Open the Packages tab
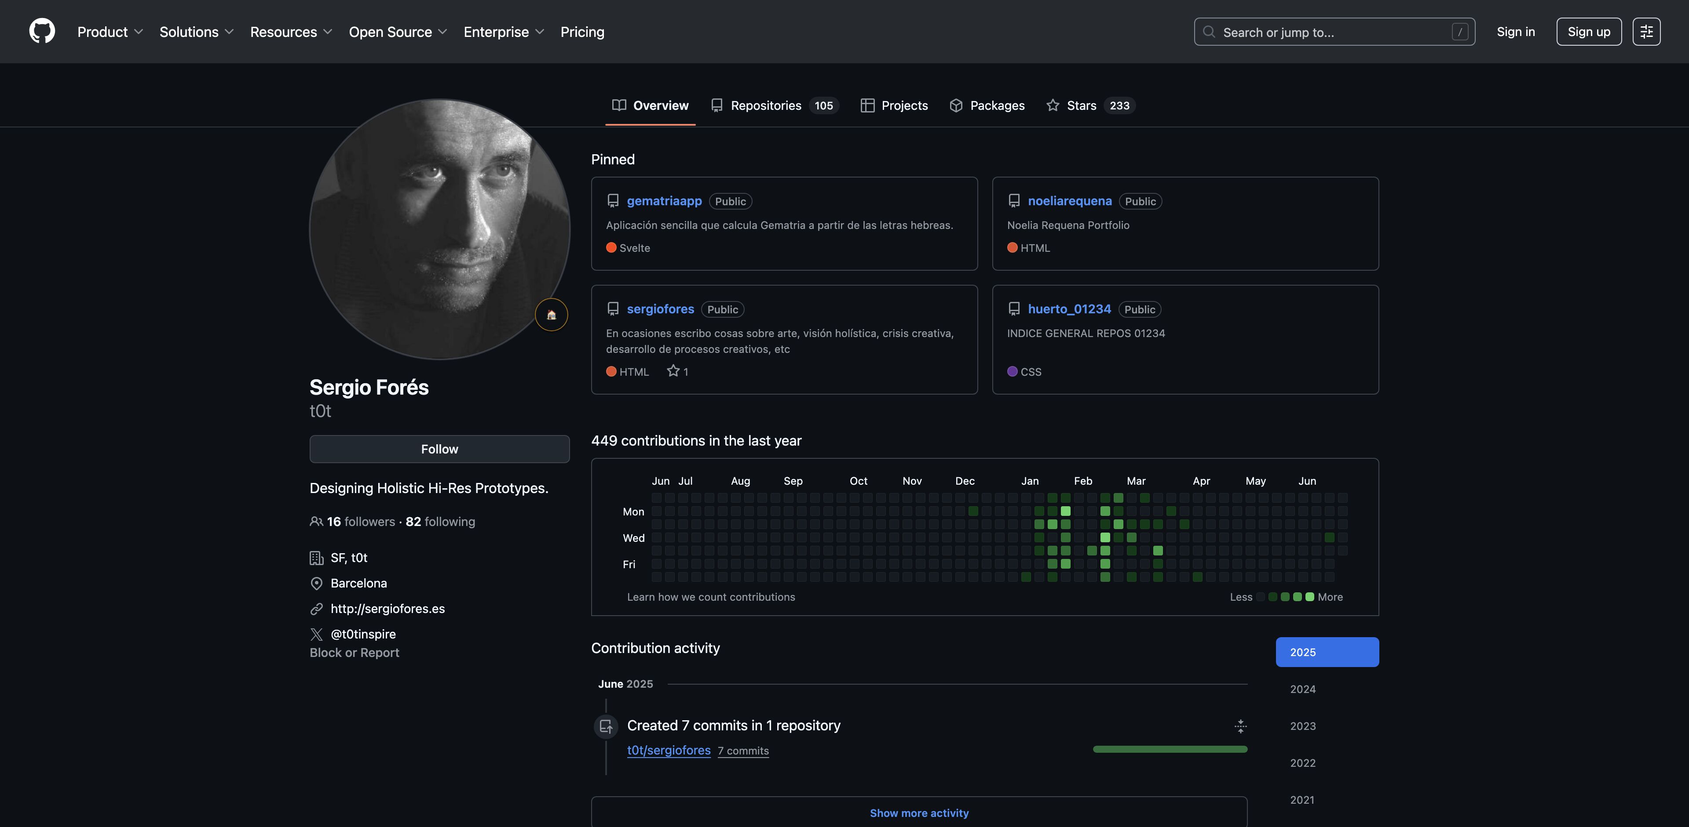Viewport: 1689px width, 827px height. tap(987, 105)
